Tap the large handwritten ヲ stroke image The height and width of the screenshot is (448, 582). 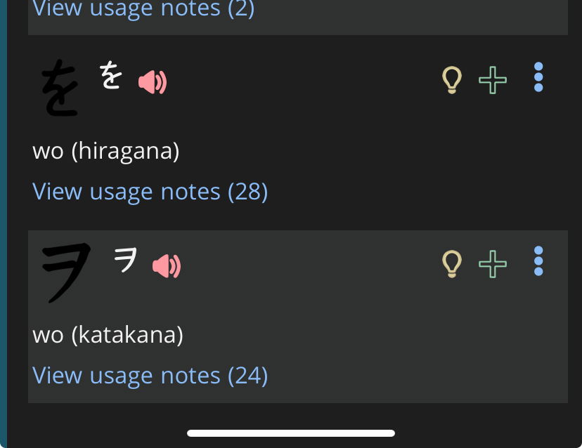coord(65,271)
